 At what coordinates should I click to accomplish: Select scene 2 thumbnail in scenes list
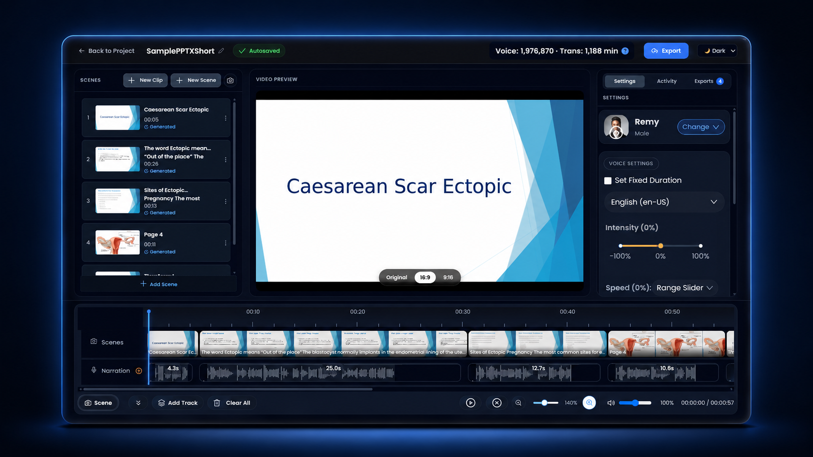[x=118, y=159]
